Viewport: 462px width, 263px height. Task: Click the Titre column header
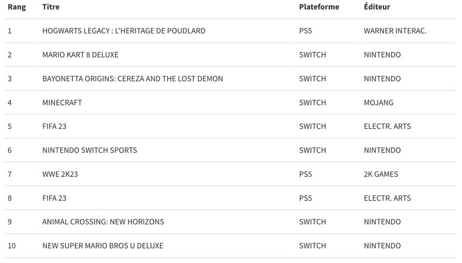[x=50, y=7]
